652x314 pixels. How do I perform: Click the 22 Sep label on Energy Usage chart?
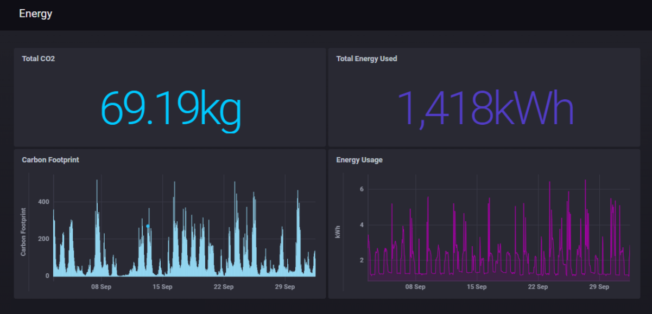point(539,287)
